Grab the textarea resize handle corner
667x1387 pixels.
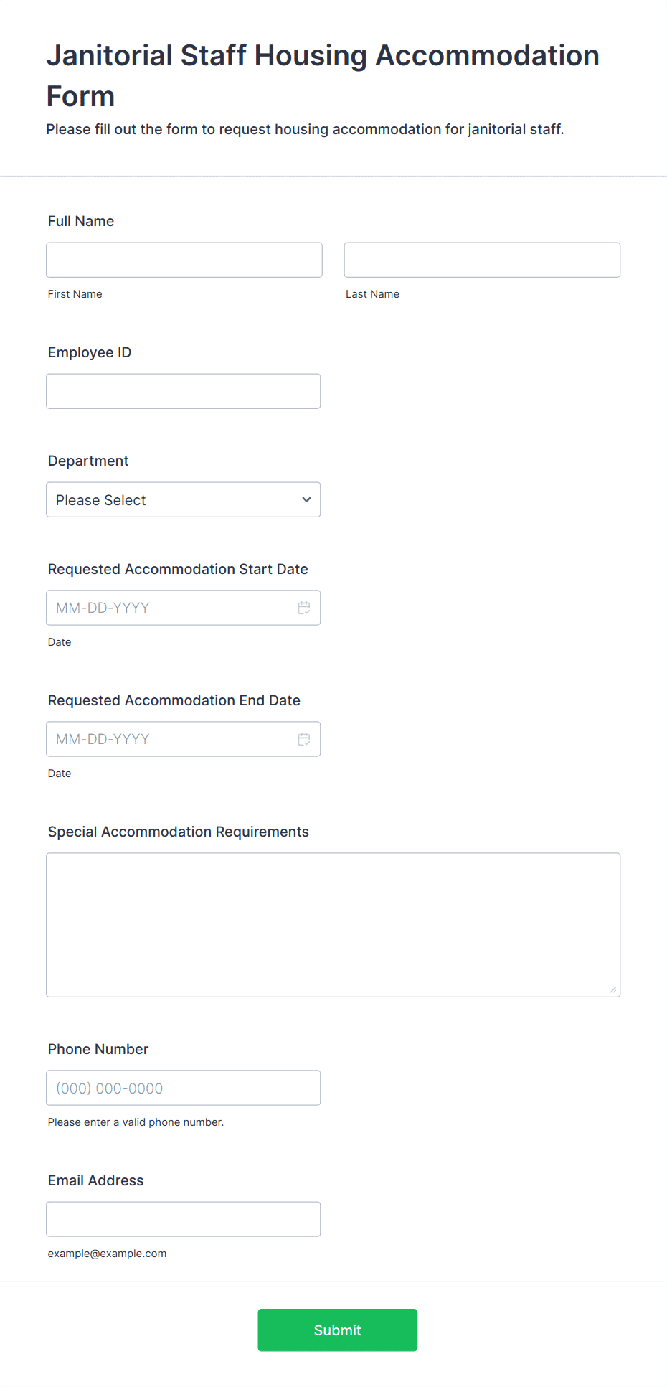(x=613, y=989)
